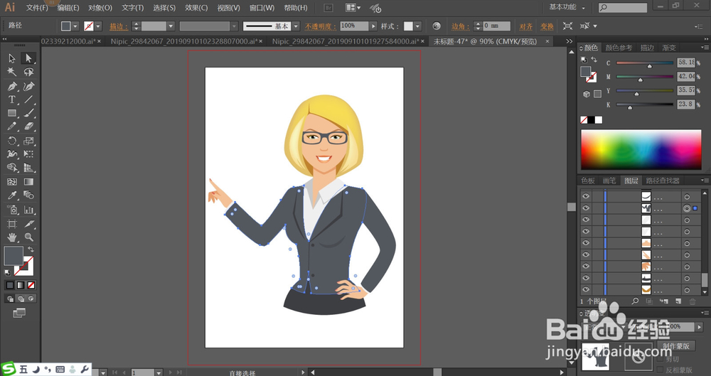The image size is (711, 376).
Task: Switch to the 颜色参考 tab
Action: pos(619,48)
